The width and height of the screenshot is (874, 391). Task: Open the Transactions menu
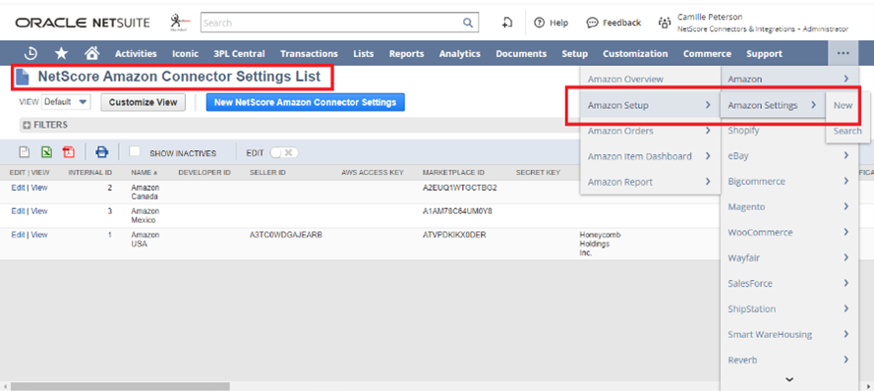point(309,53)
